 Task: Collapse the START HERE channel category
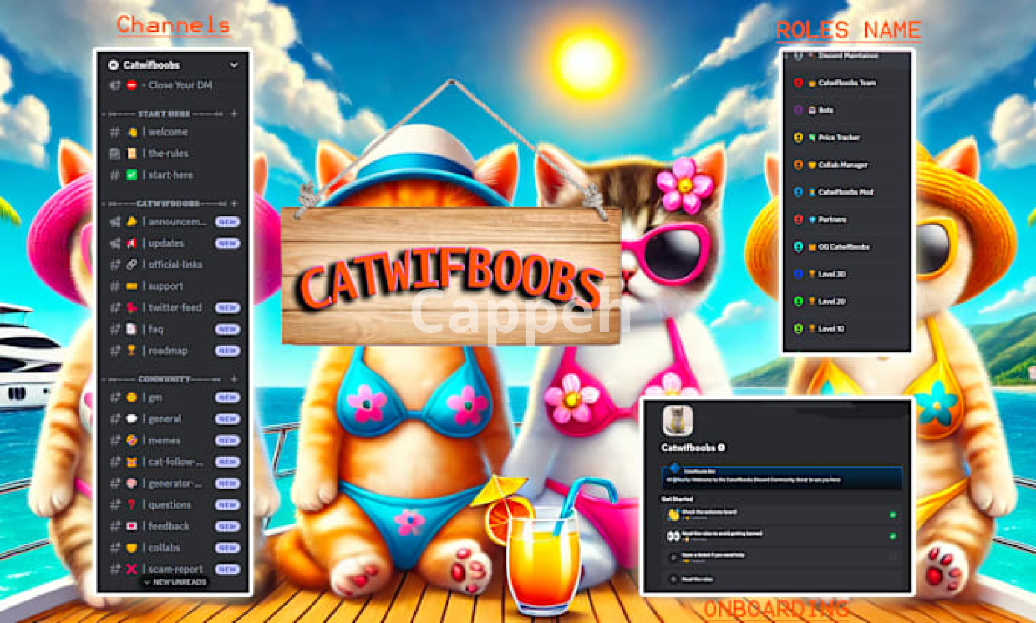point(164,114)
